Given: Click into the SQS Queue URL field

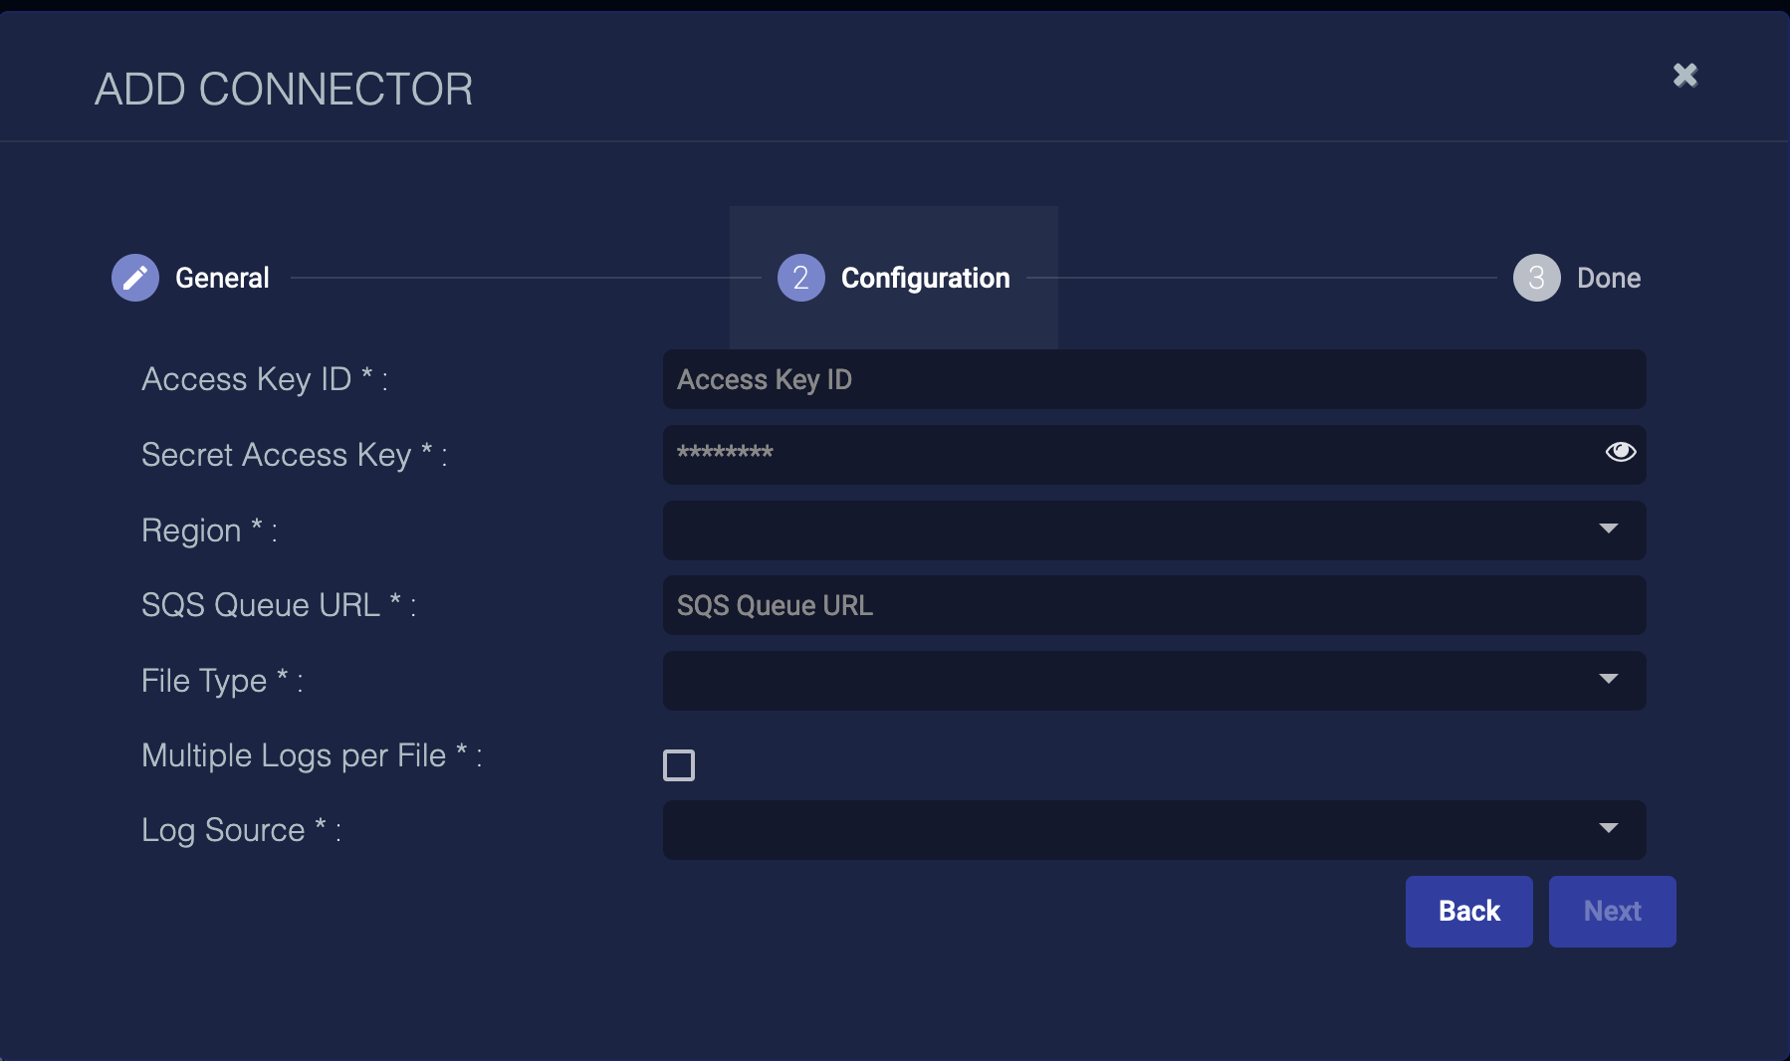Looking at the screenshot, I should (1153, 605).
